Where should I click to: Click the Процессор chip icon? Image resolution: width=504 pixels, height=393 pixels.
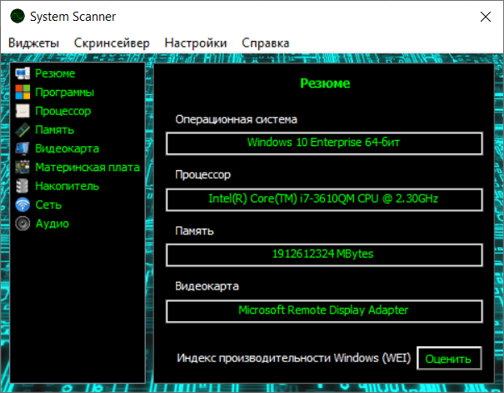click(x=22, y=111)
